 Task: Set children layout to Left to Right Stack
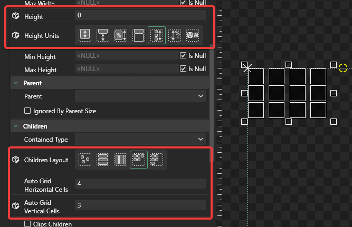[x=121, y=159]
